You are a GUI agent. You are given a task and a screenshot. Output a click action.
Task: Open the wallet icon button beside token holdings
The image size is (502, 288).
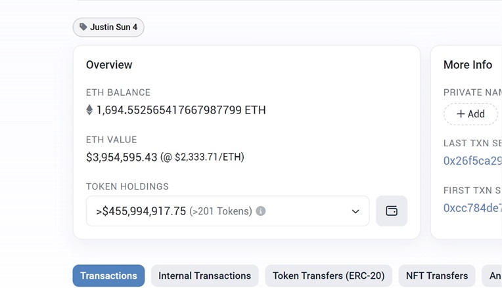pos(392,211)
